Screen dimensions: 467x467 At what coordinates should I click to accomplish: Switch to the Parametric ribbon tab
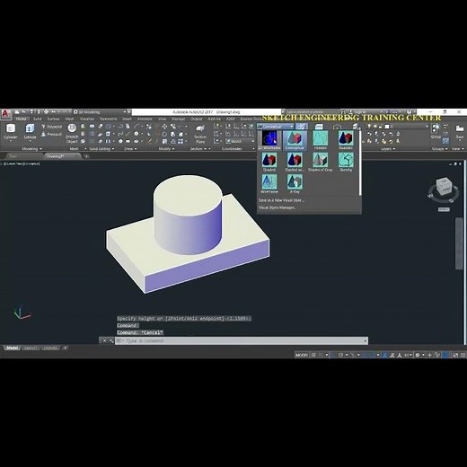[x=108, y=119]
